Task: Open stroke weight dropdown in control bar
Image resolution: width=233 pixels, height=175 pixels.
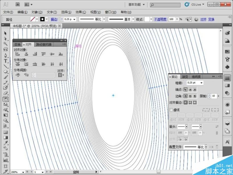Action: (74, 19)
